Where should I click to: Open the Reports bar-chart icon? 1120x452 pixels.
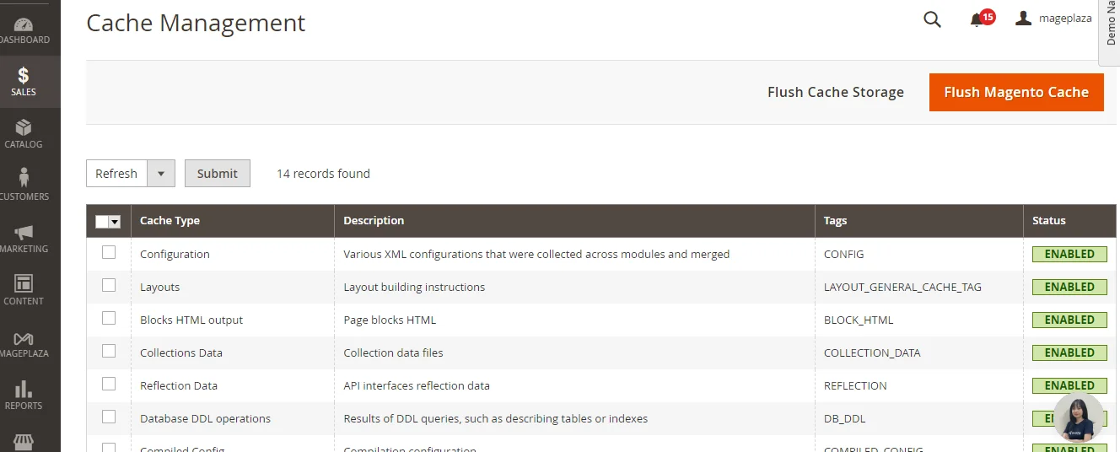[x=24, y=395]
